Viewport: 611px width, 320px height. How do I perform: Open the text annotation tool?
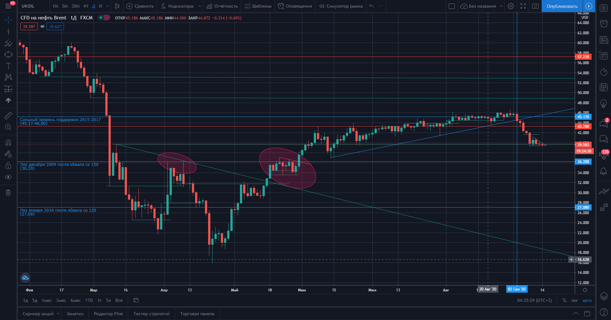[8, 66]
